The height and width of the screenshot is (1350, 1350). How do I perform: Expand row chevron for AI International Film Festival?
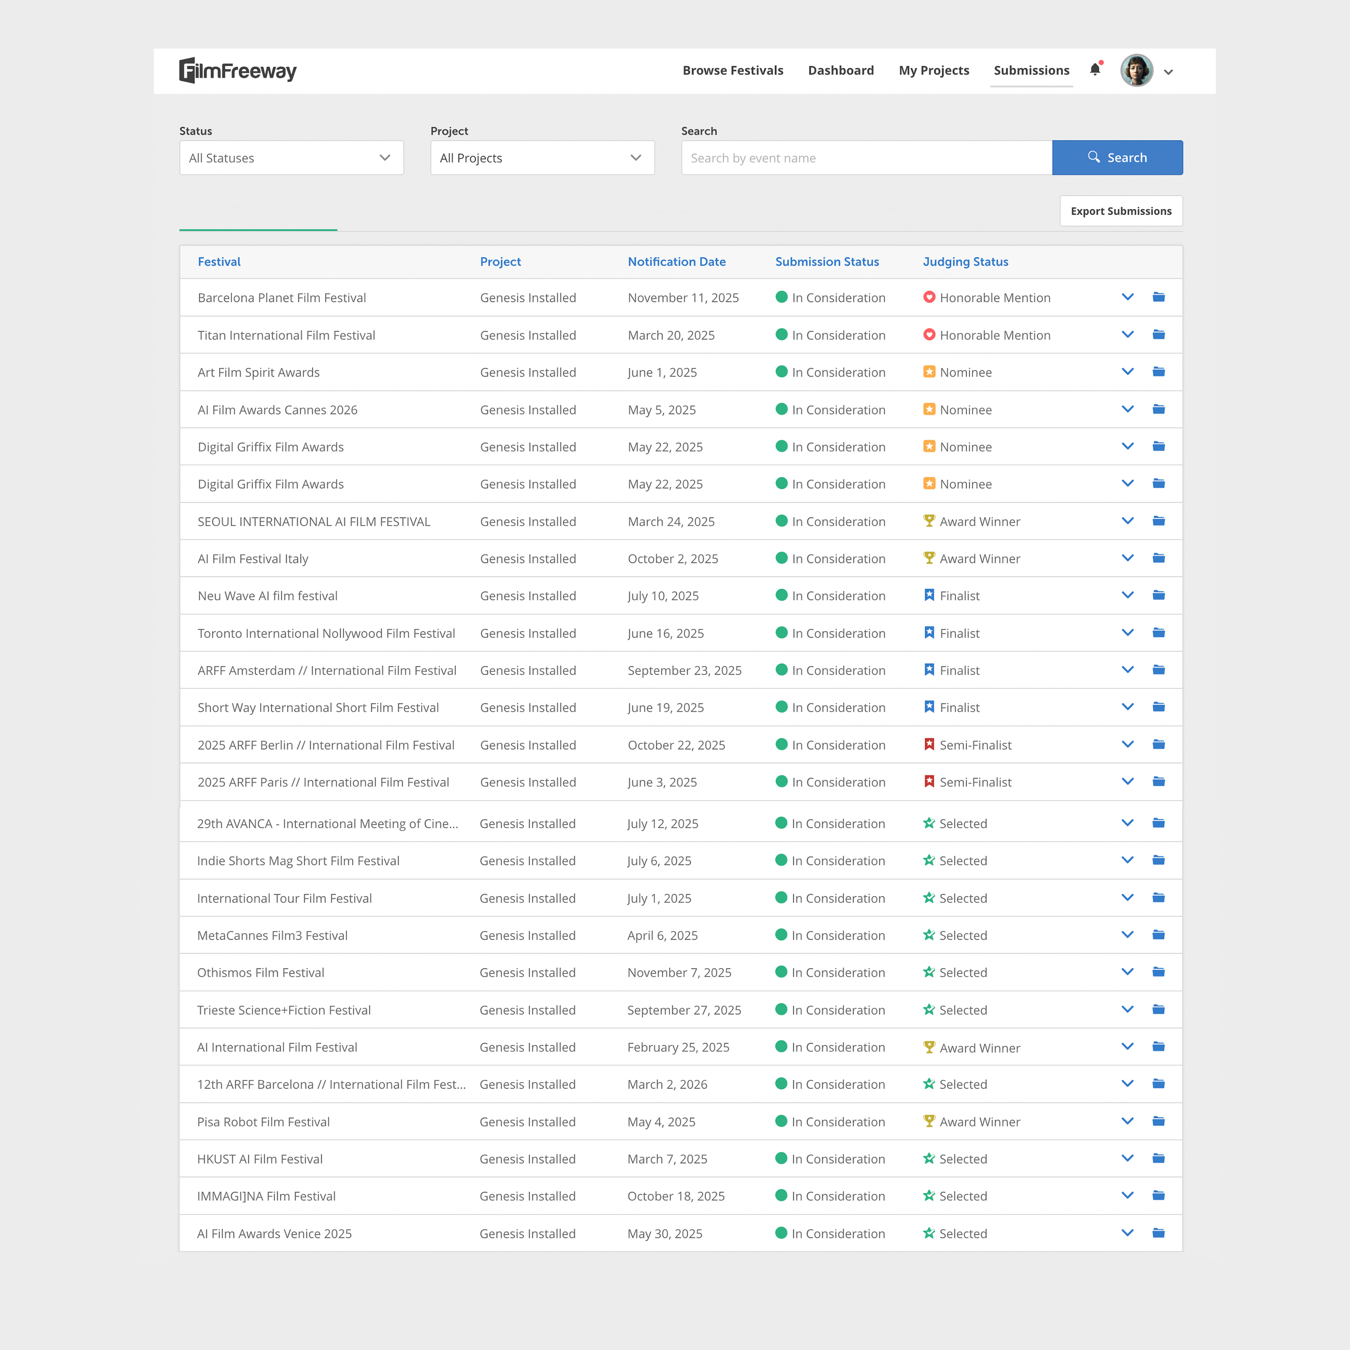(x=1128, y=1047)
